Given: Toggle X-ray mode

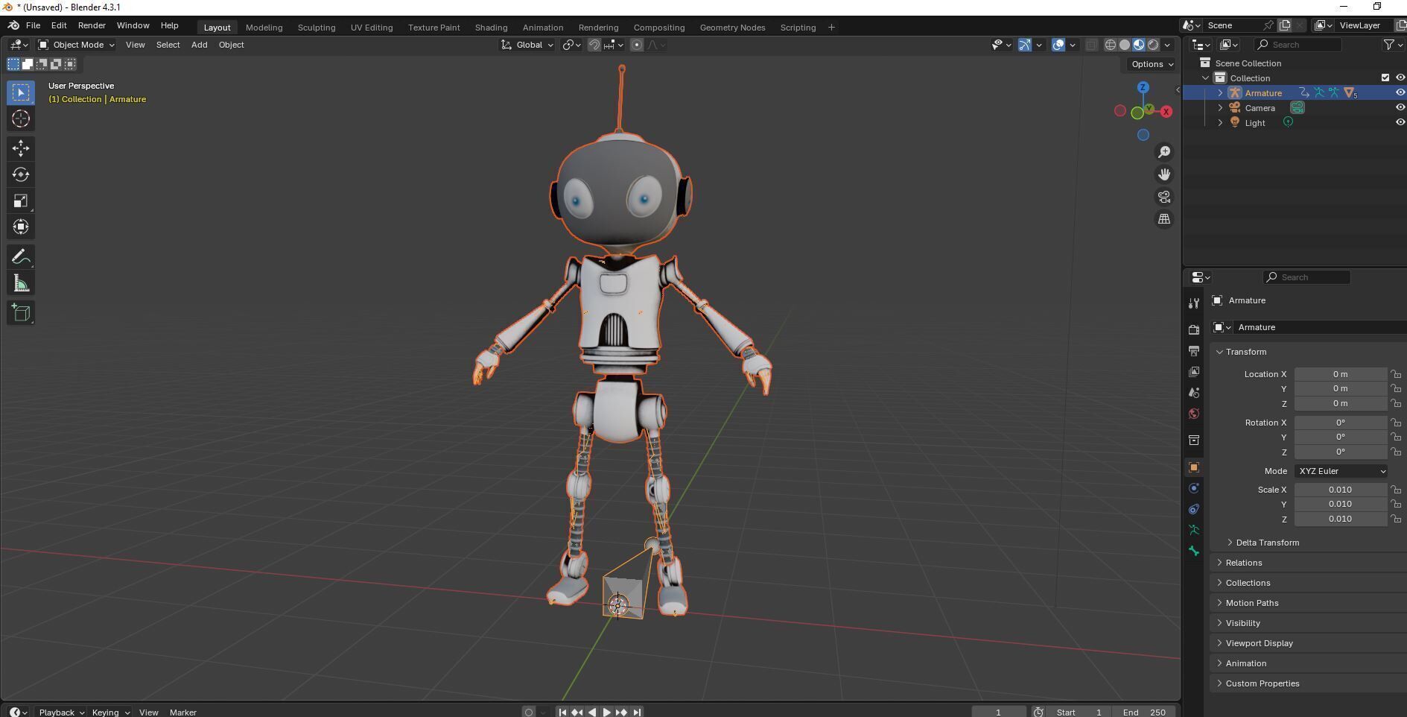Looking at the screenshot, I should [x=1091, y=45].
